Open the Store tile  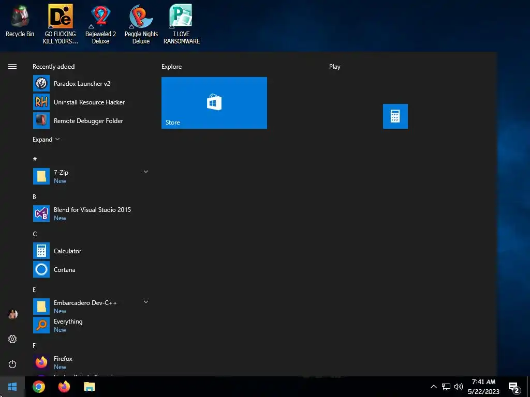214,103
